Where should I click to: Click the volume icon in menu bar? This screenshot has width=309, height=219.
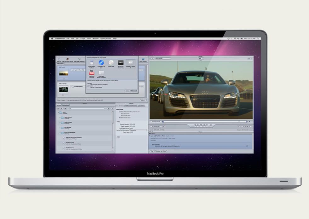click(238, 39)
